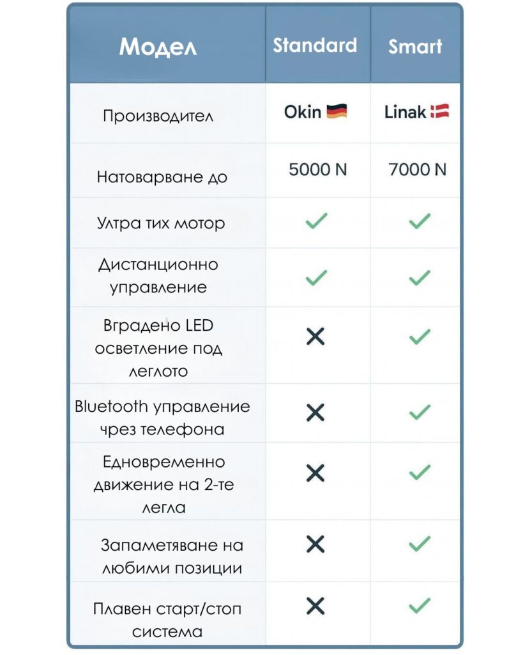Select the Smart column header

pyautogui.click(x=415, y=46)
